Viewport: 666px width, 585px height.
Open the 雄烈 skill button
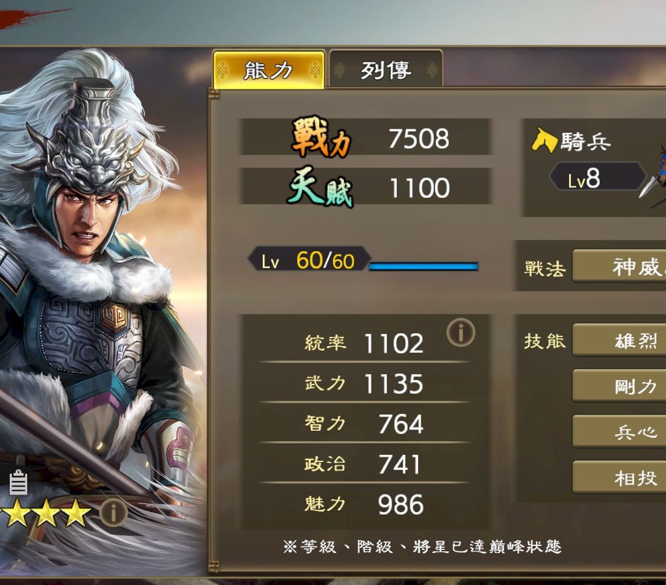[x=619, y=340]
